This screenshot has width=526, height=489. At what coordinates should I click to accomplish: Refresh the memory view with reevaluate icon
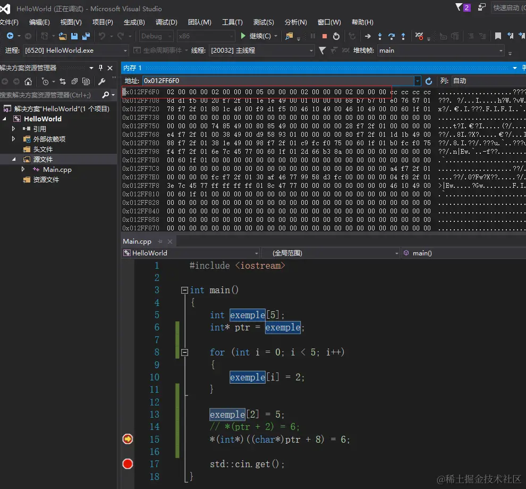pyautogui.click(x=429, y=81)
